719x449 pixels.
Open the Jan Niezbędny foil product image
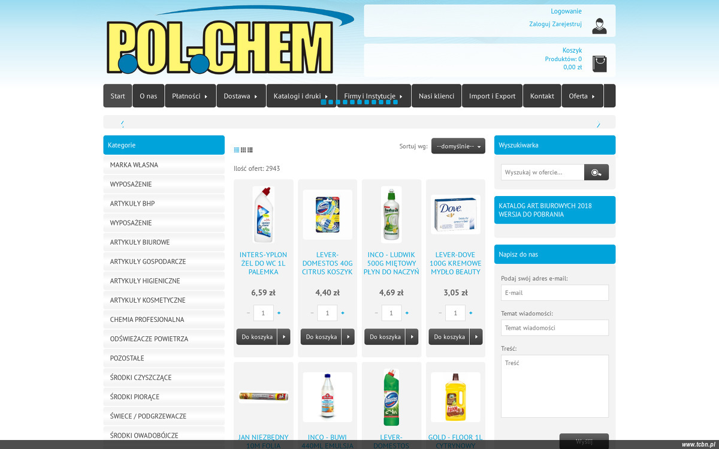point(264,396)
